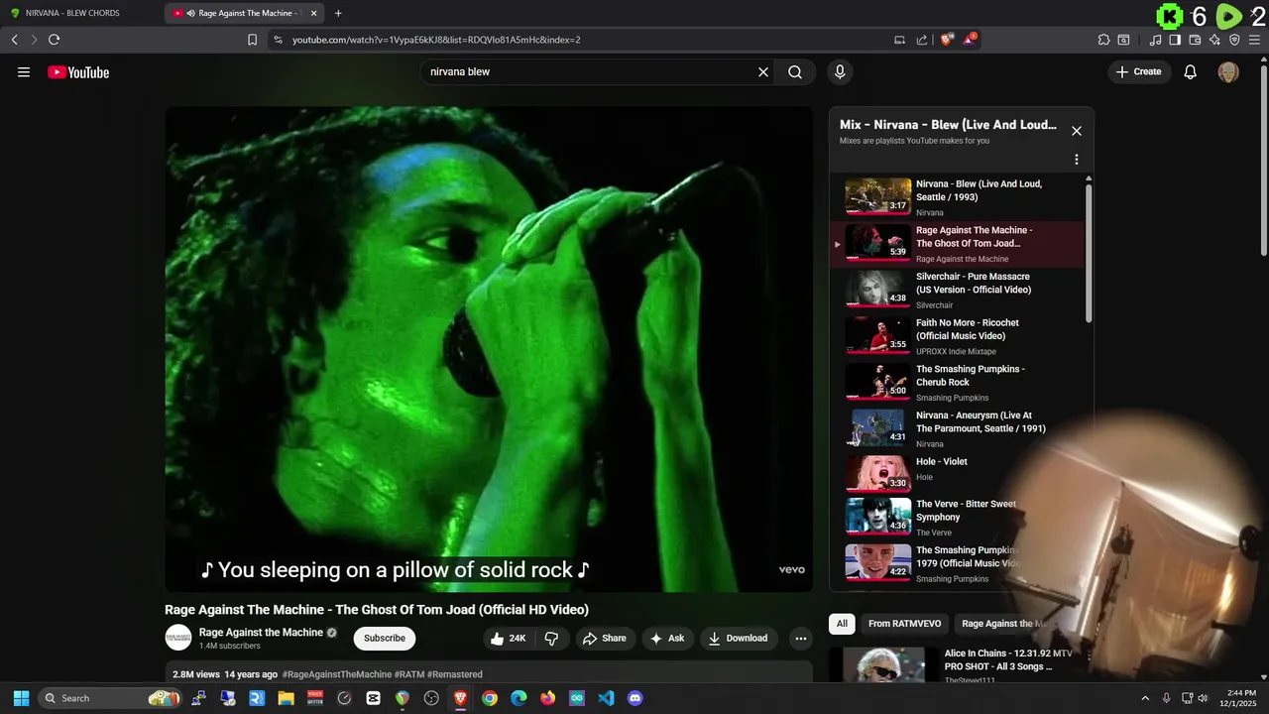Reload the current page
The width and height of the screenshot is (1269, 714).
pyautogui.click(x=54, y=40)
